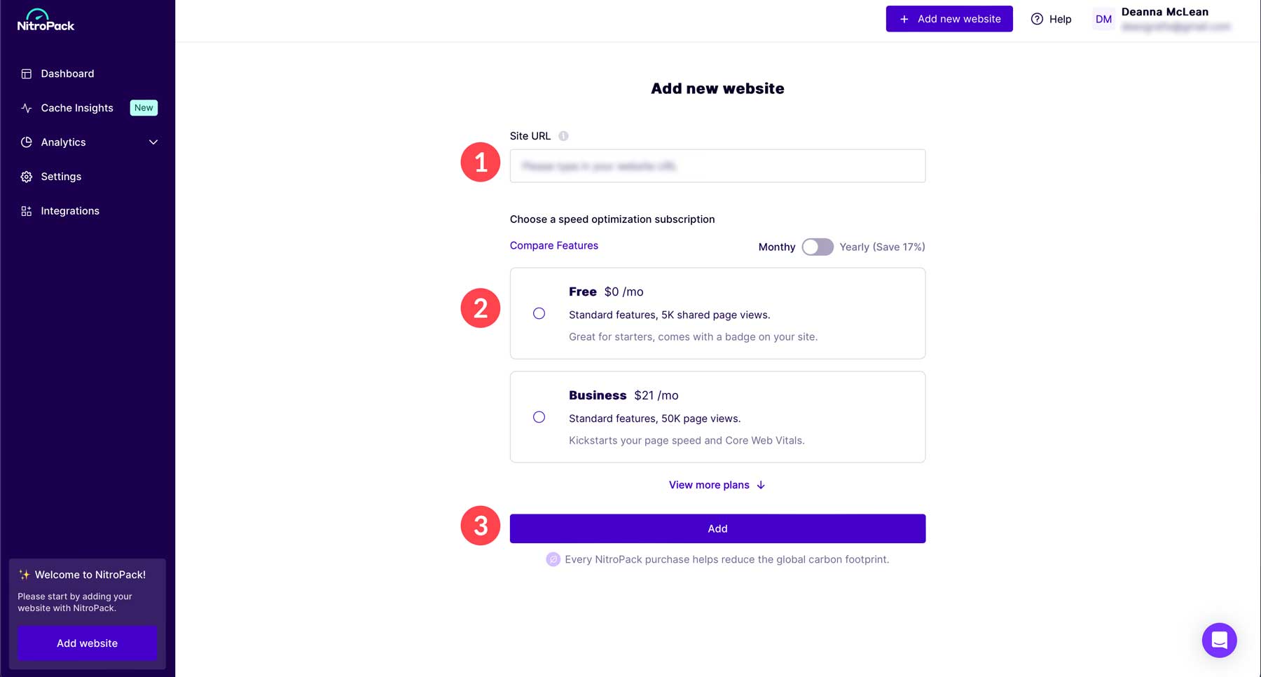
Task: Click the DM user avatar
Action: click(x=1103, y=20)
